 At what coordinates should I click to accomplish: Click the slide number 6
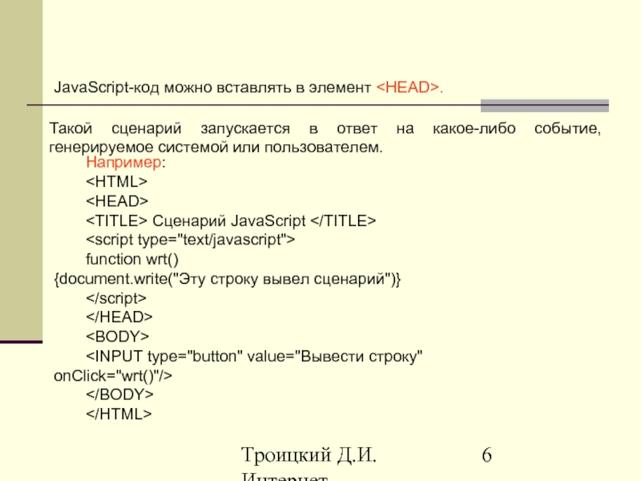point(486,455)
